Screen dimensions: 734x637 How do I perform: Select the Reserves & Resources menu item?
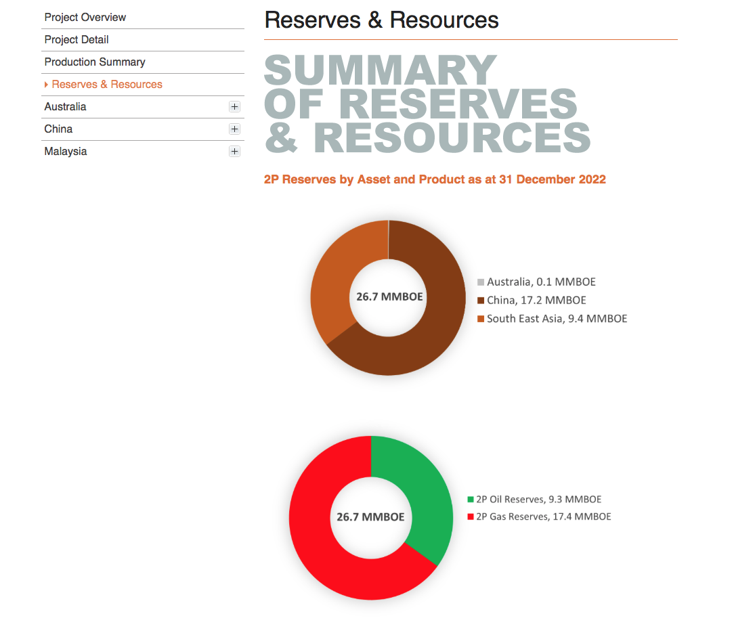107,85
